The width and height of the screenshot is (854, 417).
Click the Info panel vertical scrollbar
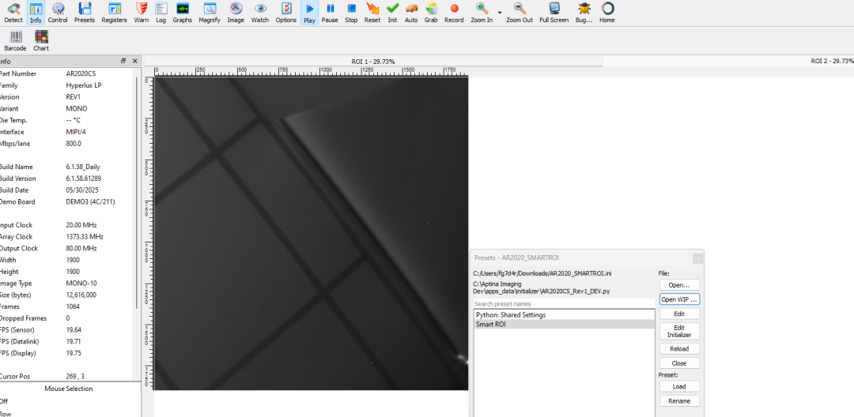pos(138,193)
